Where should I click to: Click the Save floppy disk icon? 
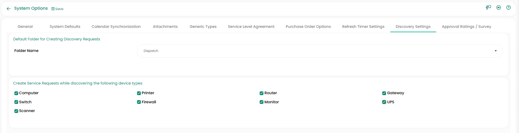click(x=53, y=9)
